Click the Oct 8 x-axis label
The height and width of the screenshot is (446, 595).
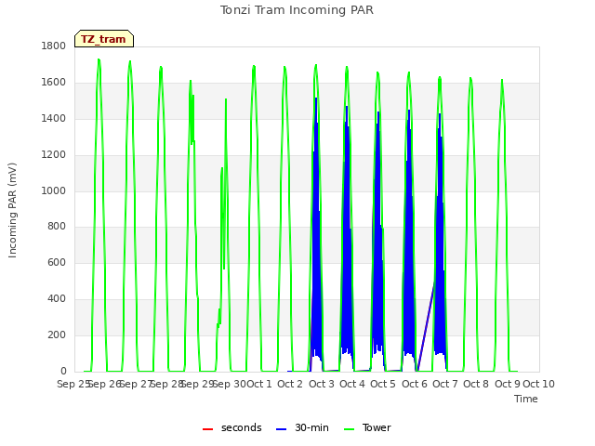tap(476, 384)
